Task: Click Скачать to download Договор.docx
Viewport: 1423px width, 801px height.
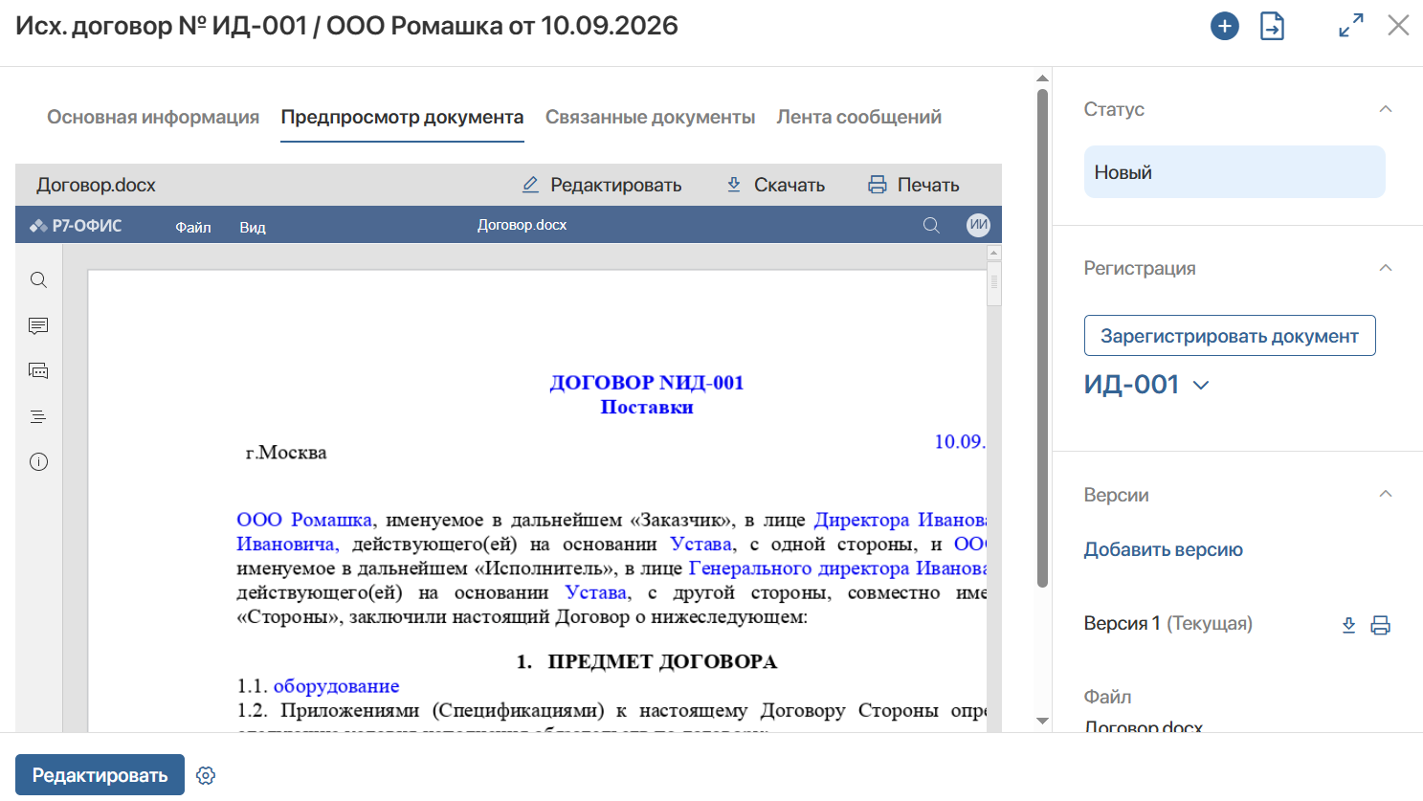Action: click(x=775, y=185)
